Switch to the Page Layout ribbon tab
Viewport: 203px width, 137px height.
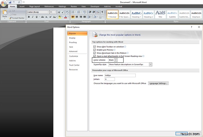click(x=35, y=6)
